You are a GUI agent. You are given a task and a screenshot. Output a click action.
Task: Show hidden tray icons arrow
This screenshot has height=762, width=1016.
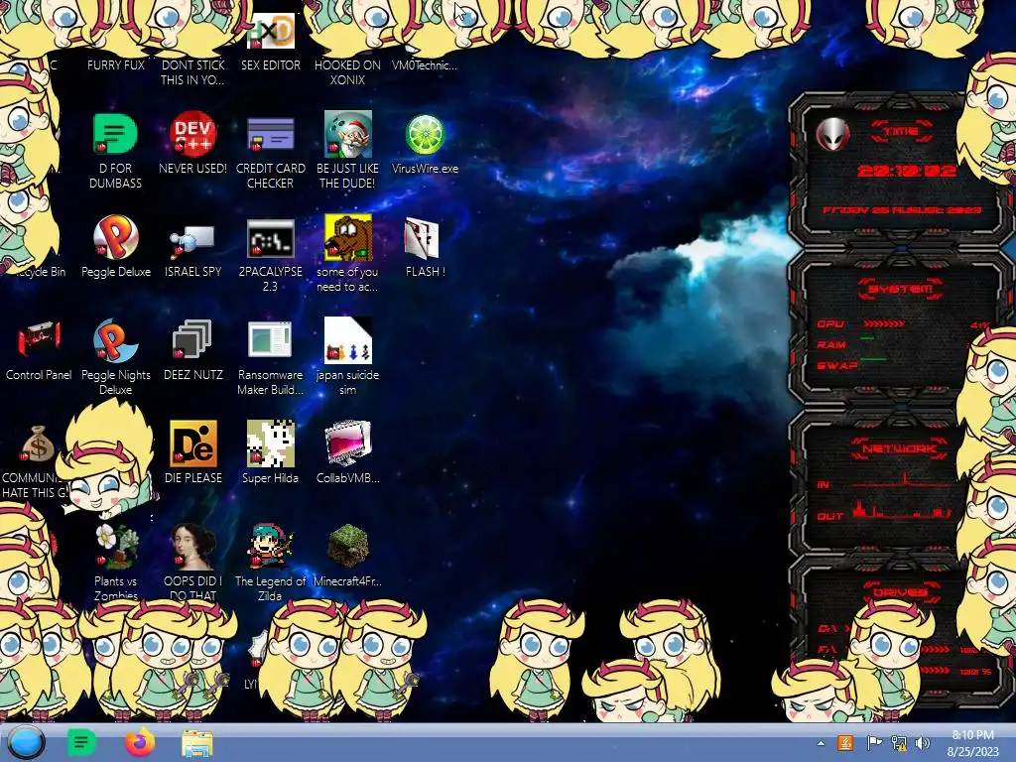821,743
